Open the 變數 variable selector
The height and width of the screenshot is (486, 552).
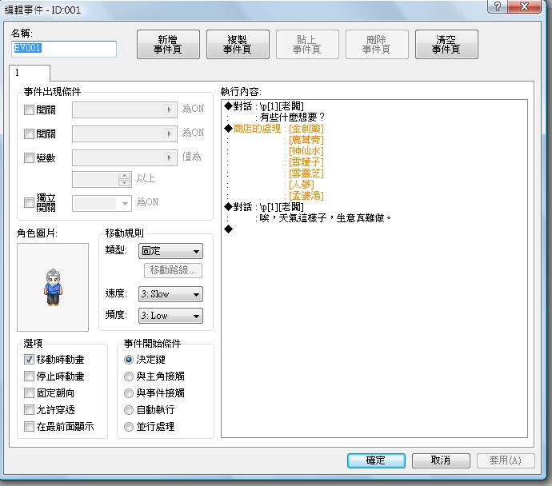(x=125, y=158)
